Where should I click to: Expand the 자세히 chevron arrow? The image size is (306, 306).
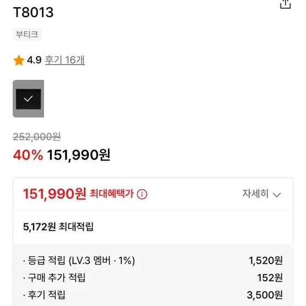(277, 195)
